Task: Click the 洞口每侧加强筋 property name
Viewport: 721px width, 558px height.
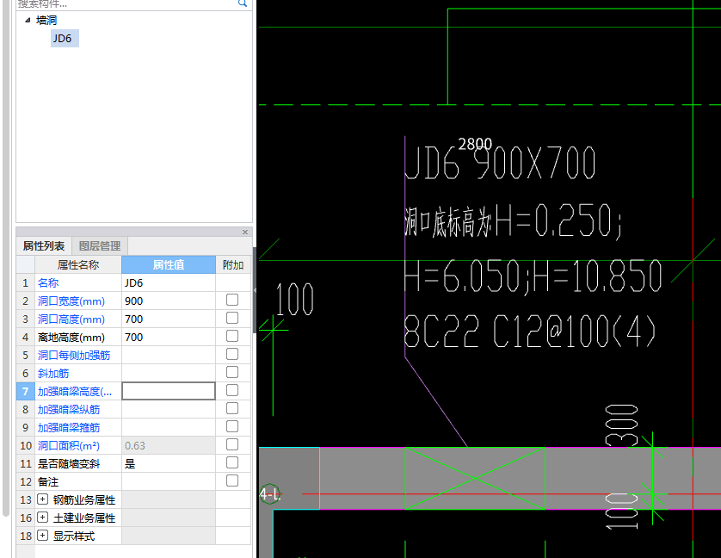Action: (x=74, y=355)
